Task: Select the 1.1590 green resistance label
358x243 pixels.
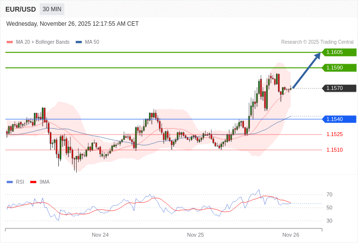Action: [339, 68]
